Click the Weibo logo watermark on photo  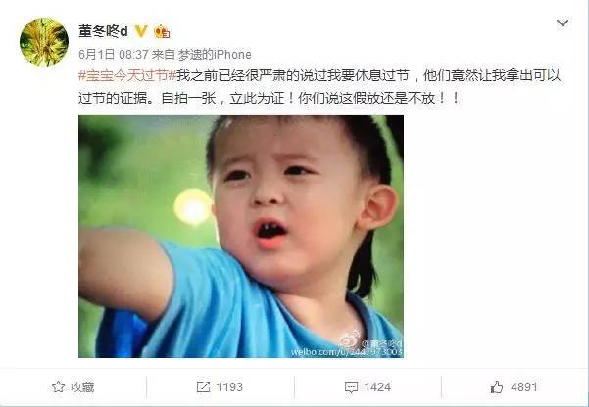tap(350, 339)
